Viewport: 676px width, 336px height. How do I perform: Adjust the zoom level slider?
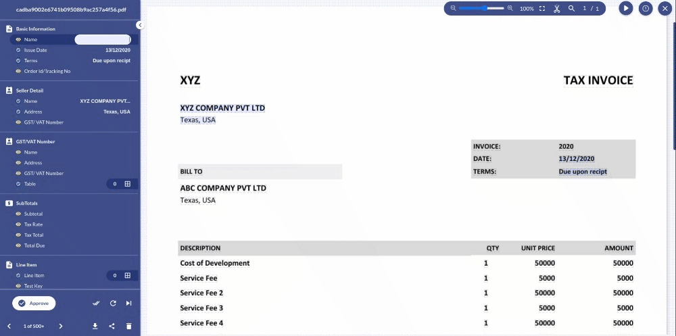coord(481,8)
